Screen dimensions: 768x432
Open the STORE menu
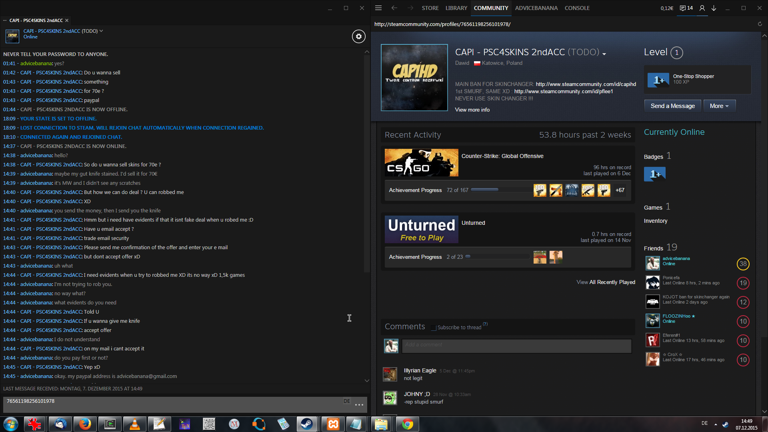tap(430, 8)
